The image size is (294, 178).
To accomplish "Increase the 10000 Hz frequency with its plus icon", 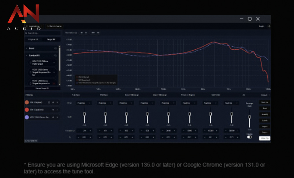I will pos(216,131).
